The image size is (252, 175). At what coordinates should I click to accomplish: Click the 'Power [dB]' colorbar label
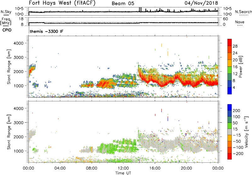pyautogui.click(x=240, y=67)
